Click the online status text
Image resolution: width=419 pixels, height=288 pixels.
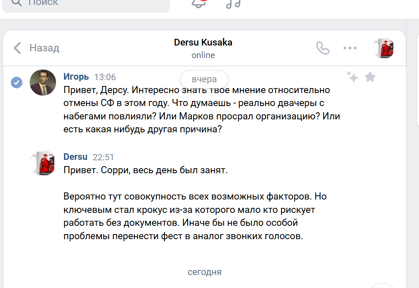tap(203, 55)
